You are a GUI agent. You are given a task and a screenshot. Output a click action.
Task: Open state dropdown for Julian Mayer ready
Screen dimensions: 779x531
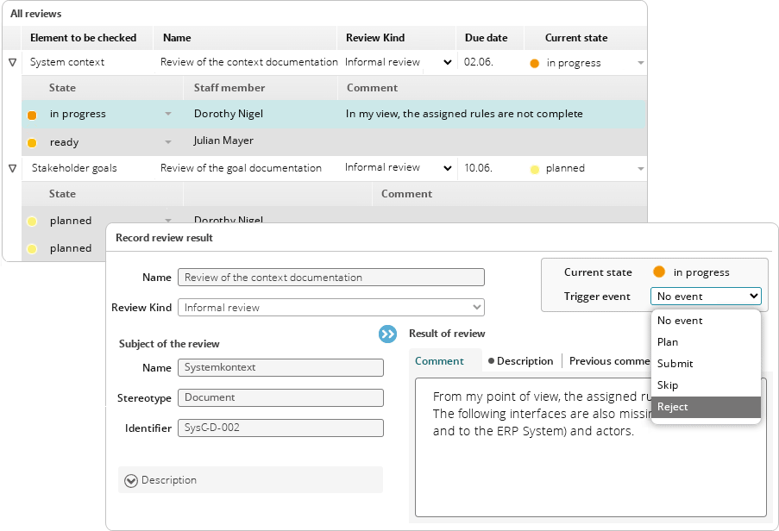tap(168, 142)
